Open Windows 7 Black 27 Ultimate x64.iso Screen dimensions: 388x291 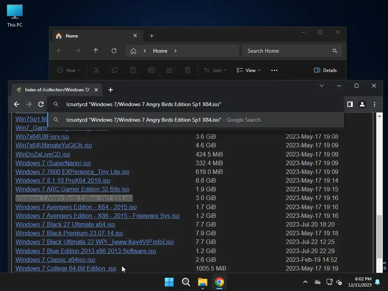[x=65, y=224]
